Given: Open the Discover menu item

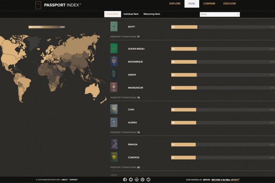Looking at the screenshot, I should coord(229,4).
